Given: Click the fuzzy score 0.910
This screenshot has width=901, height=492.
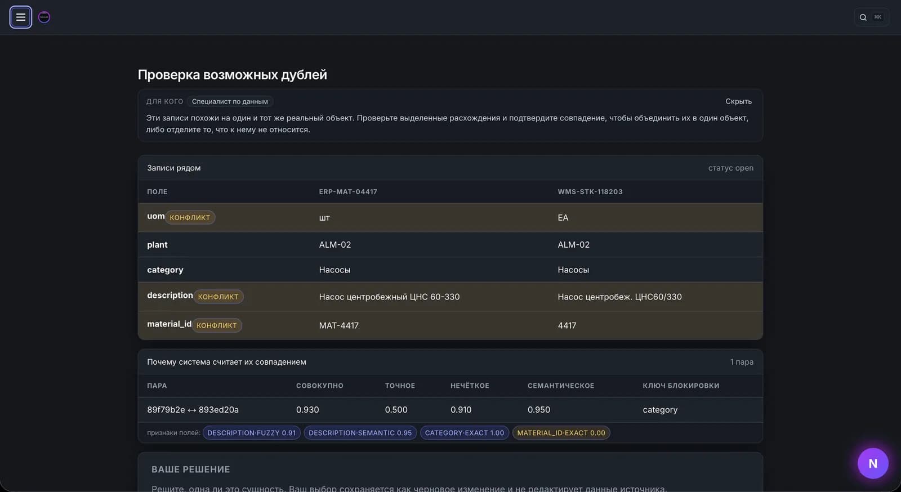Looking at the screenshot, I should 461,410.
